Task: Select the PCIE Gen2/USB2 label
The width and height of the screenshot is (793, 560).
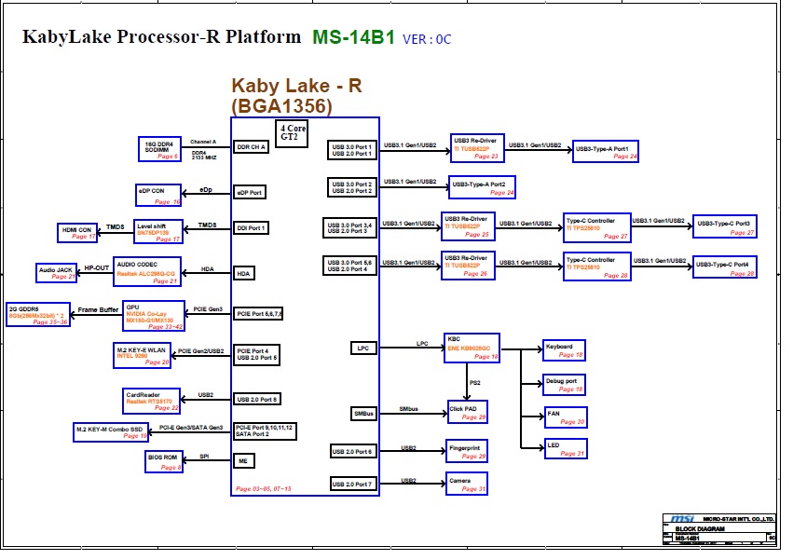Action: [200, 351]
